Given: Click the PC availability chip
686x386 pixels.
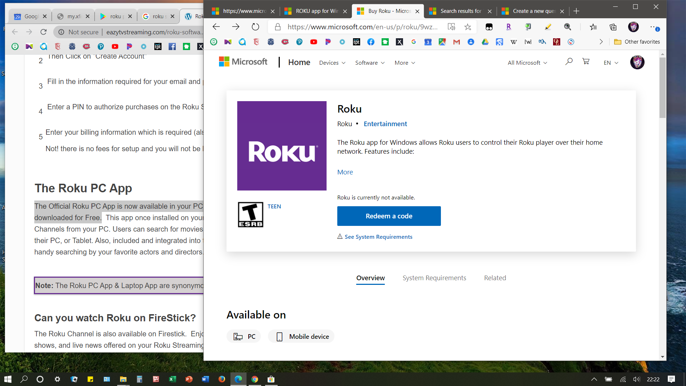Looking at the screenshot, I should pyautogui.click(x=244, y=336).
